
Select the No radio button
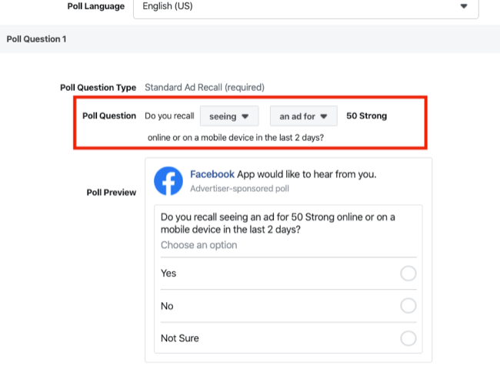point(408,306)
